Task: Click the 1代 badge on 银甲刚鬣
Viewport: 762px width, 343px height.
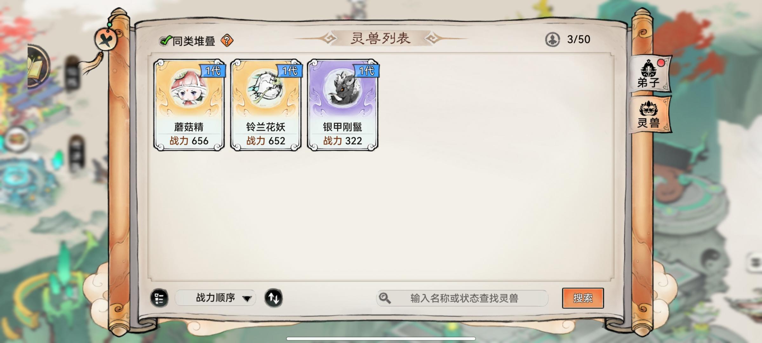Action: (x=366, y=71)
